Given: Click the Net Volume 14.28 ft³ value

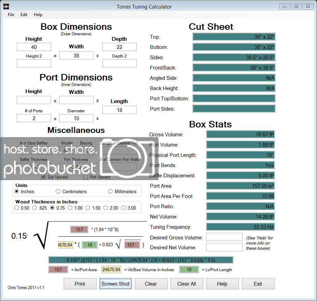Looking at the screenshot, I should click(x=240, y=216).
